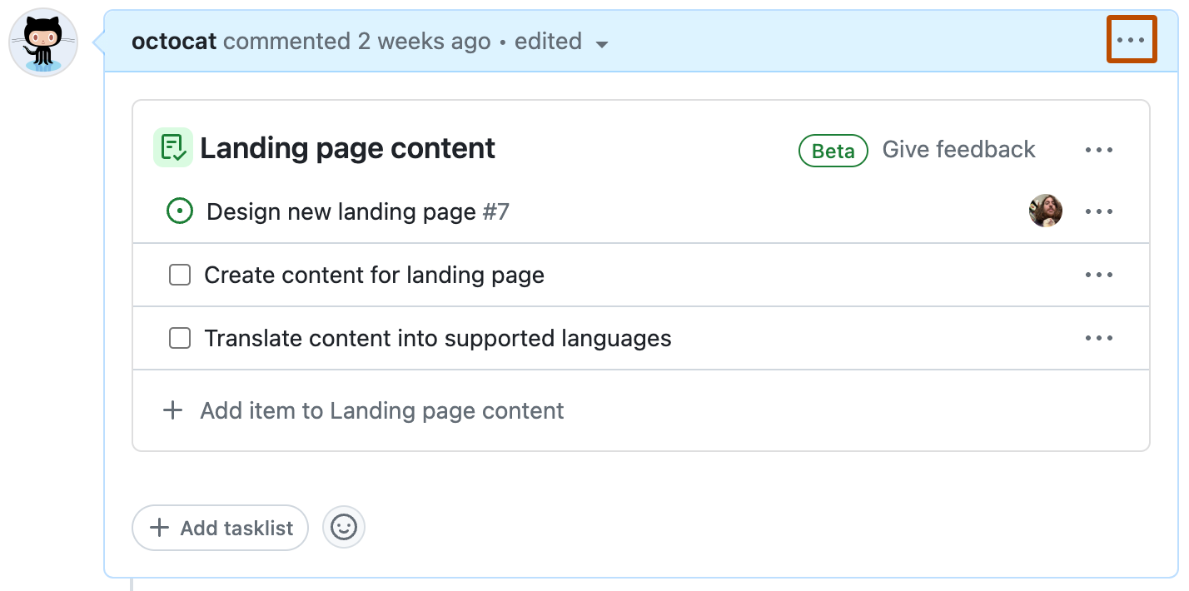Image resolution: width=1189 pixels, height=591 pixels.
Task: Click the assignee avatar on issue #7
Action: 1046,211
